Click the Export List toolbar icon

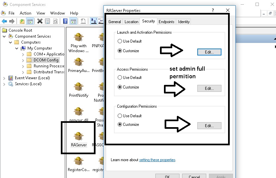coord(83,21)
